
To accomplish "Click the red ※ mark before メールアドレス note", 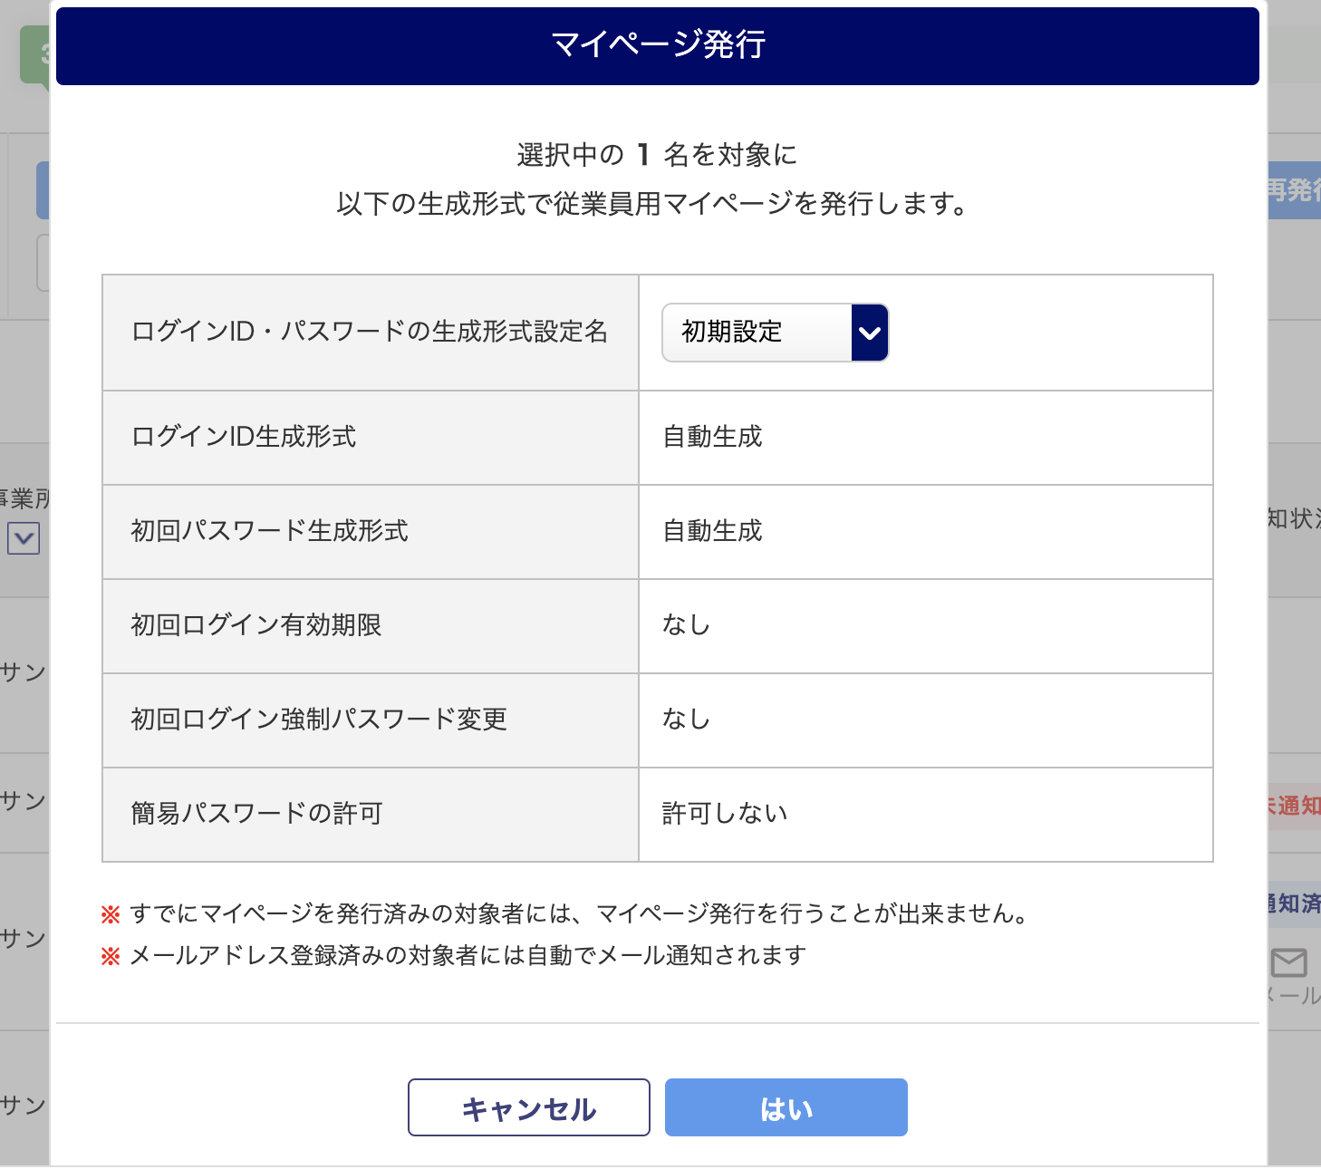I will point(111,956).
